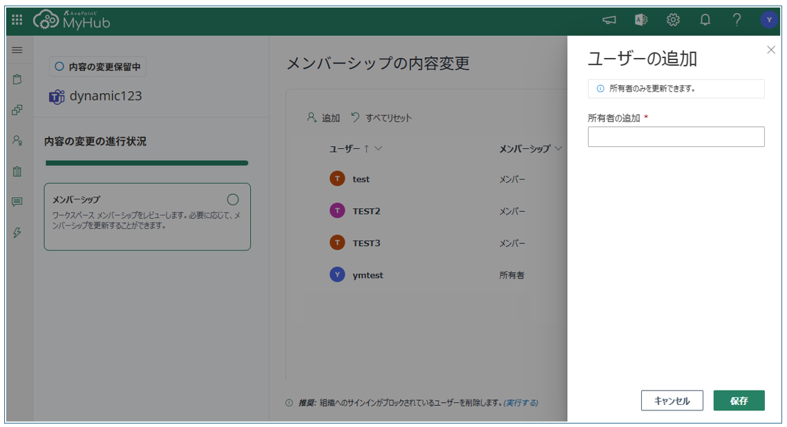This screenshot has width=787, height=427.
Task: Click the メンバー value in TEST2 row
Action: pos(512,211)
